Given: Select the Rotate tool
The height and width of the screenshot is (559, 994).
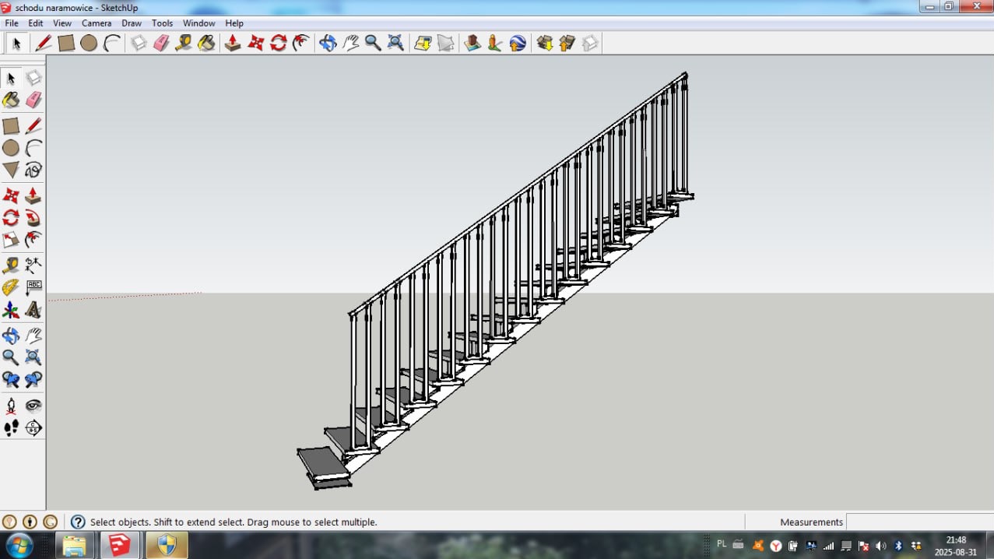Looking at the screenshot, I should click(11, 218).
